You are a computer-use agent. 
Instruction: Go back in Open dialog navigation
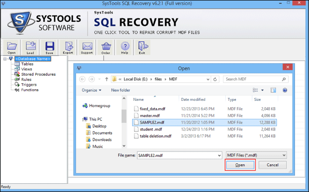click(x=82, y=79)
